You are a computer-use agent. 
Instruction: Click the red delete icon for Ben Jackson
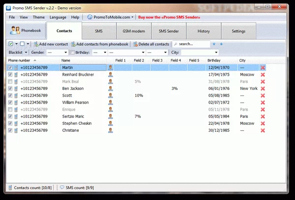263,88
